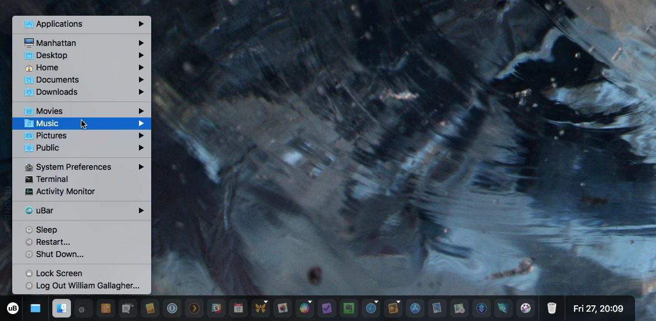Choose Sleep from the menu

(81, 230)
